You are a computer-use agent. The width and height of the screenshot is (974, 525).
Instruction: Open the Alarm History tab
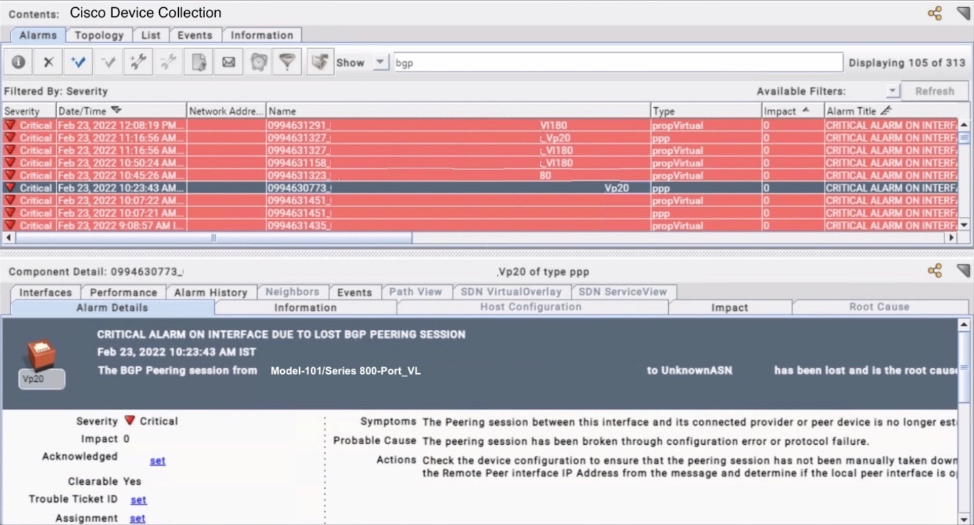[x=210, y=292]
